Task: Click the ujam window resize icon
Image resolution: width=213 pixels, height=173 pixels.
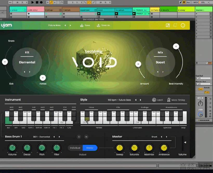Action: [x=168, y=25]
